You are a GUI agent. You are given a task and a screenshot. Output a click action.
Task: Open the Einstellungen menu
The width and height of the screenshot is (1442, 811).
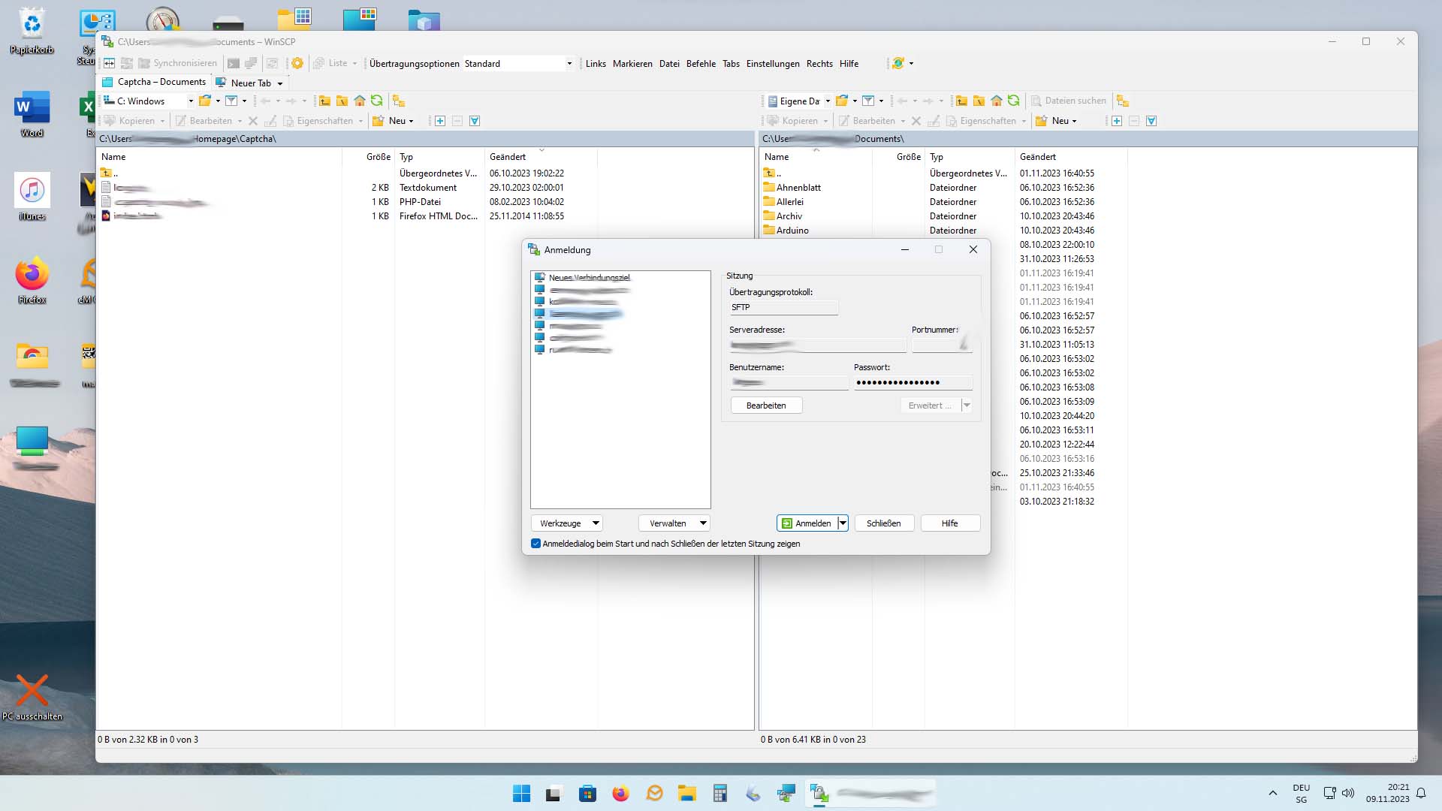tap(772, 64)
